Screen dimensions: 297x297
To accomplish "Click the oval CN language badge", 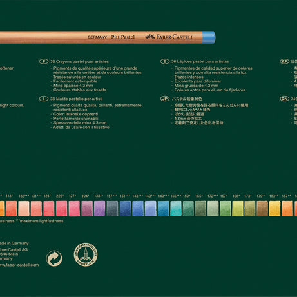I will (x=285, y=99).
